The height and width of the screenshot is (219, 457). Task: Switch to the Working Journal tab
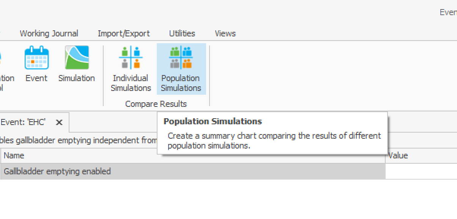[49, 33]
